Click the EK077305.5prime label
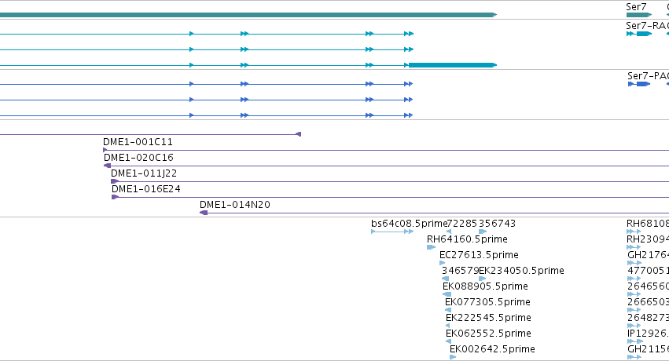669x361 pixels. click(487, 302)
